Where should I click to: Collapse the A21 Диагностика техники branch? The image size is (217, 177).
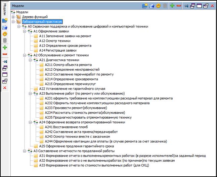coord(30,60)
